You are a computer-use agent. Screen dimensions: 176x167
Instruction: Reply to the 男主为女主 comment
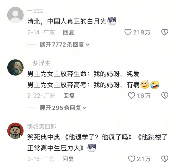(69, 96)
